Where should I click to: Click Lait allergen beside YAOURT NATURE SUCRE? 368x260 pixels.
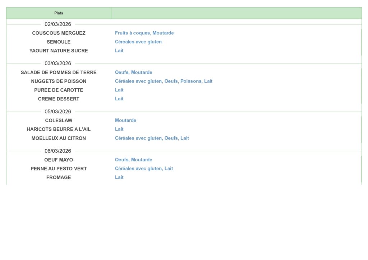pyautogui.click(x=119, y=51)
